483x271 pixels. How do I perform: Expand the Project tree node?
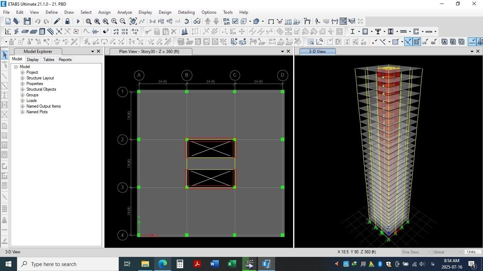tap(23, 72)
